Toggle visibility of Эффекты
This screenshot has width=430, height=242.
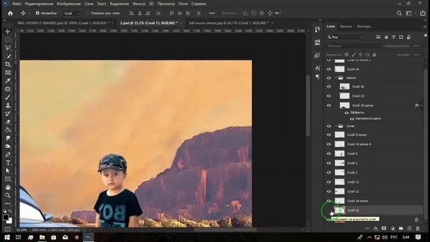pyautogui.click(x=347, y=113)
